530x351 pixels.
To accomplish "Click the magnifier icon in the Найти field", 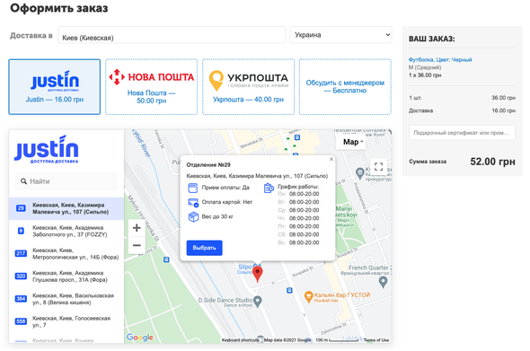I will [23, 181].
